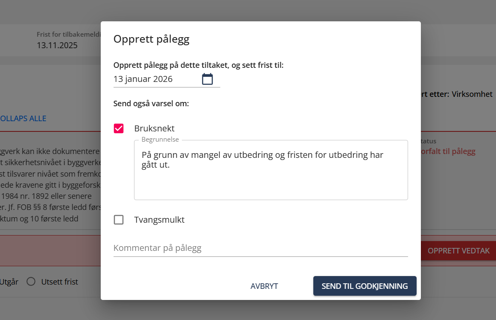Cancel the dialog with AVBRYT
Screen dimensions: 496x320
[264, 286]
